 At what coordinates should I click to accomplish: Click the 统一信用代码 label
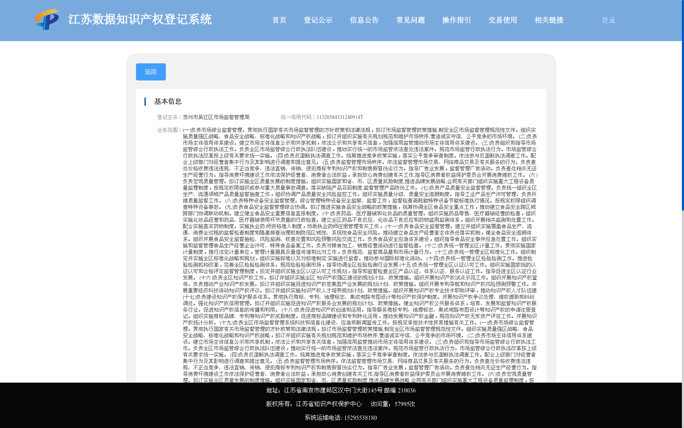298,117
